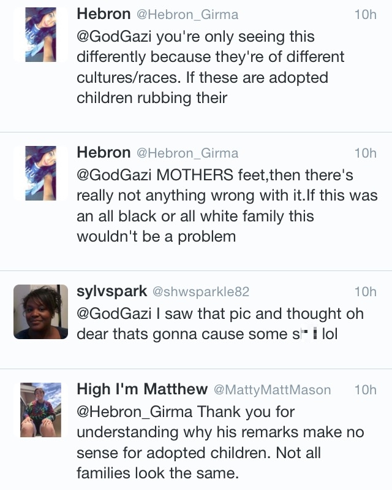Open the 10h timestamp on Matthew's tweet
392x490 pixels.
point(365,389)
